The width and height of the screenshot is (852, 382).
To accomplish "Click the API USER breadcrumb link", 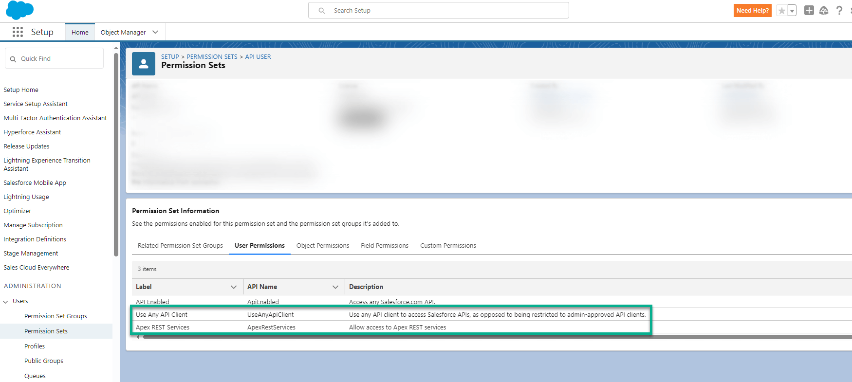I will [x=258, y=57].
